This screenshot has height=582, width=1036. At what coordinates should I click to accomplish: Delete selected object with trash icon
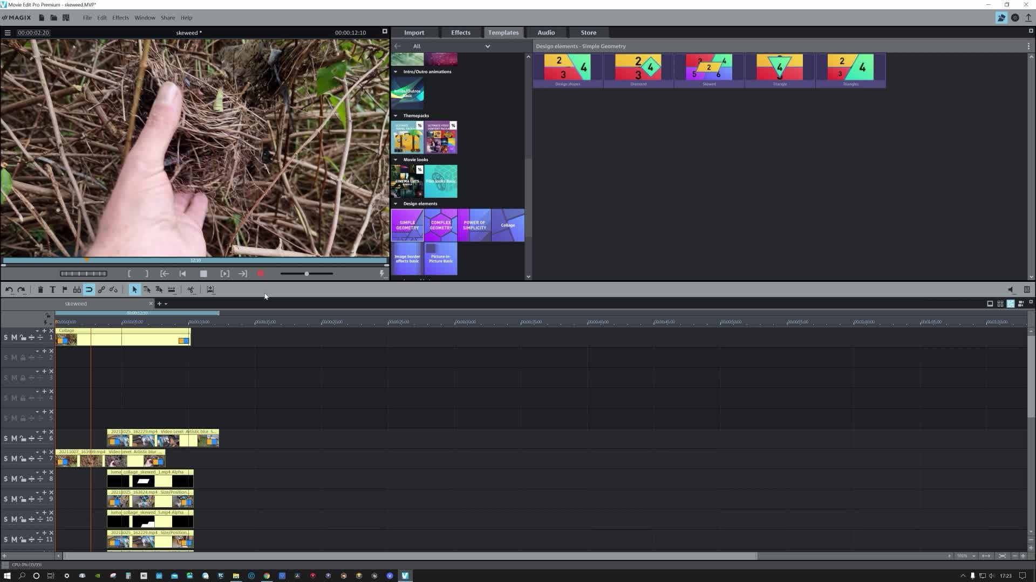coord(40,290)
